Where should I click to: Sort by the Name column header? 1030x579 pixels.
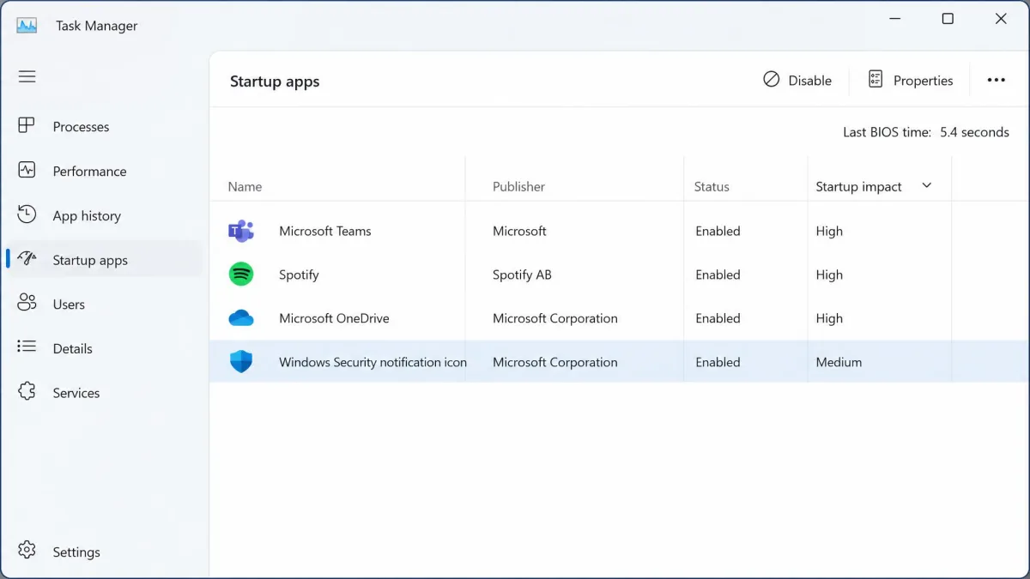tap(245, 186)
